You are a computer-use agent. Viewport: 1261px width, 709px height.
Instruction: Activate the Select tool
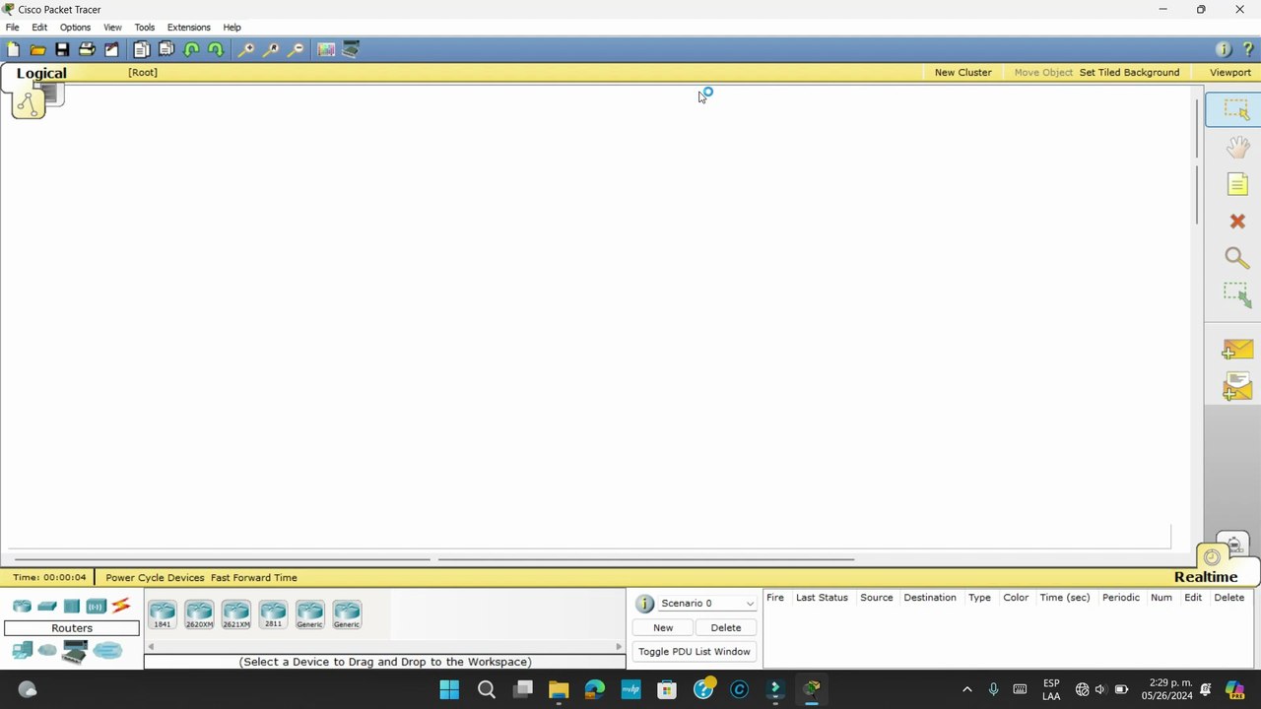click(x=1236, y=109)
